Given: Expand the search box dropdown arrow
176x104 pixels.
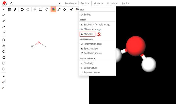Looking at the screenshot, I should coord(60,4).
